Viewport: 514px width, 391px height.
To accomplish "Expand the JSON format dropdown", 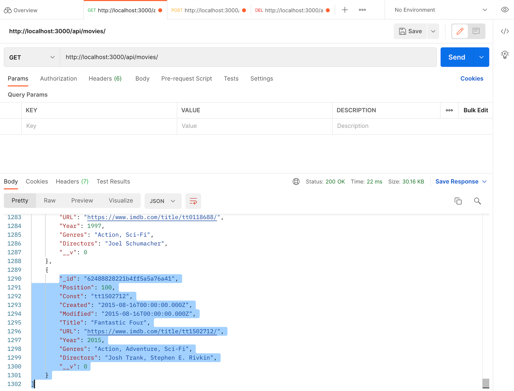I will [x=163, y=201].
